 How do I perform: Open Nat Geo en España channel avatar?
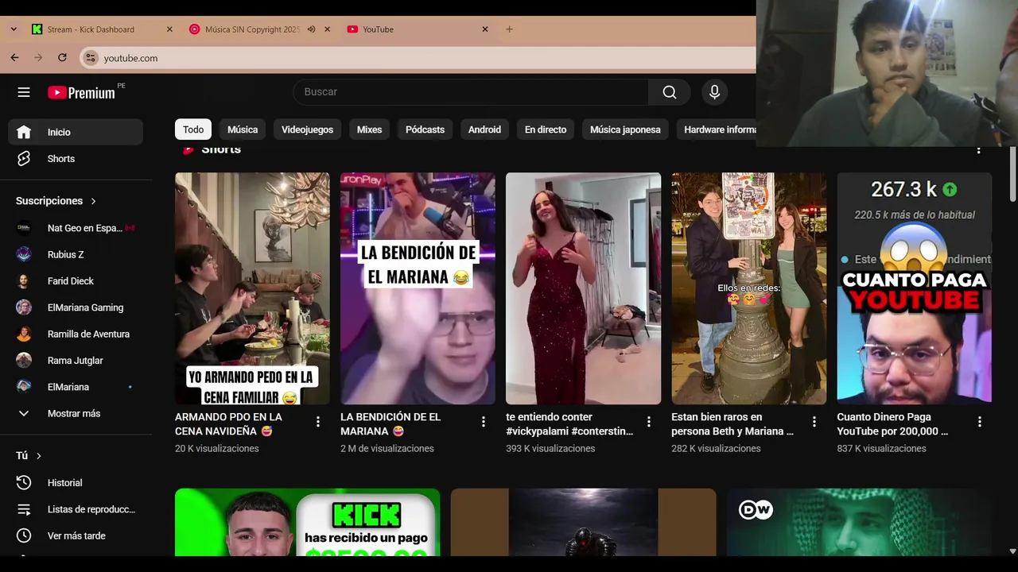24,228
